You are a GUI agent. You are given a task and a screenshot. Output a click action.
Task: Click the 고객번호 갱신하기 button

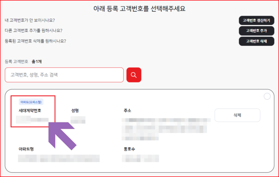[x=256, y=20]
